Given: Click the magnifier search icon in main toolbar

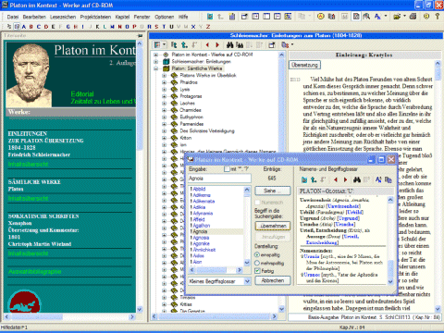Looking at the screenshot, I should coord(366,17).
